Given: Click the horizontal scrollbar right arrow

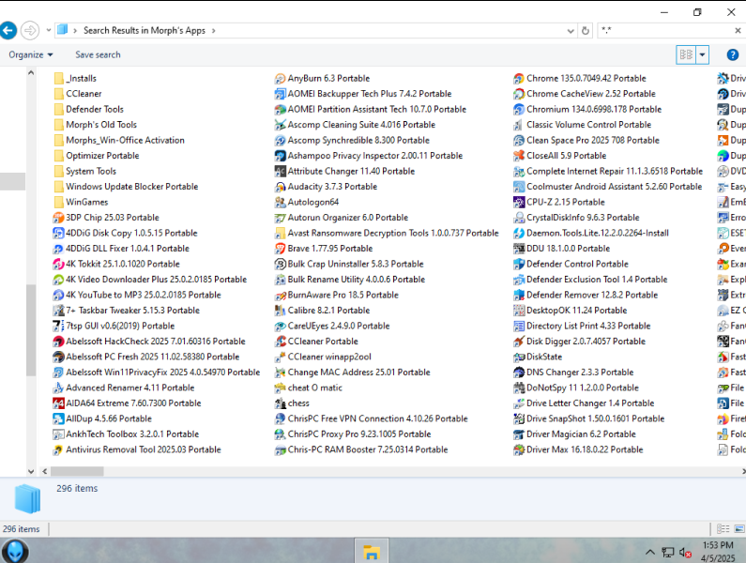Looking at the screenshot, I should (x=743, y=471).
